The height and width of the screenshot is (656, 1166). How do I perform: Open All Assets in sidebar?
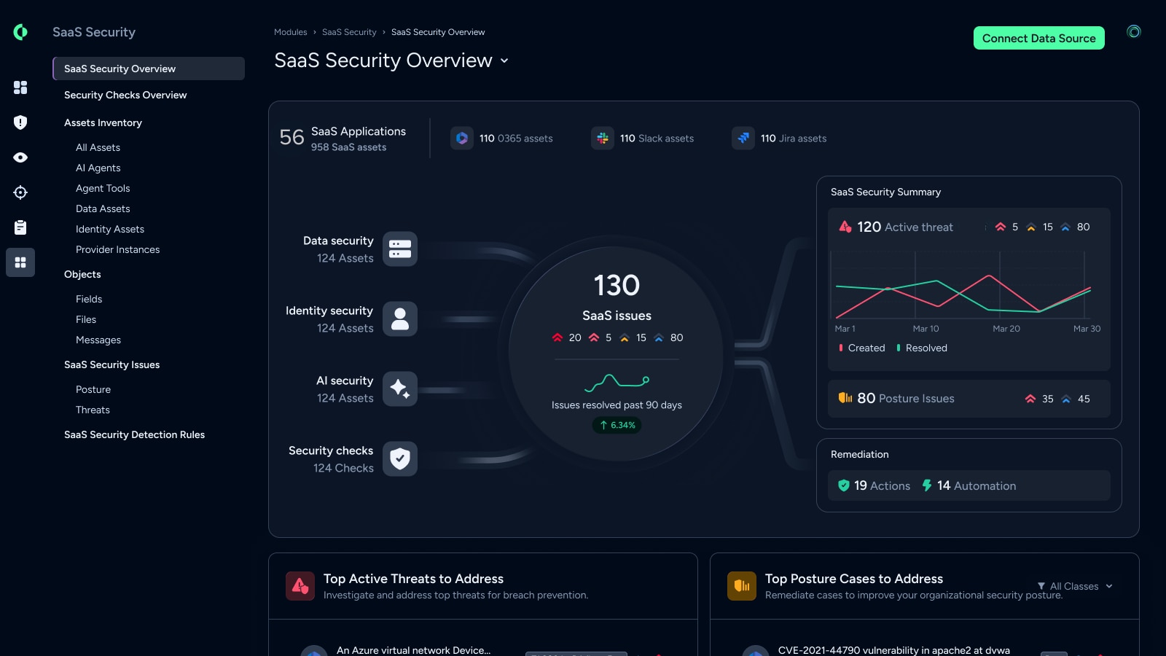pos(98,147)
